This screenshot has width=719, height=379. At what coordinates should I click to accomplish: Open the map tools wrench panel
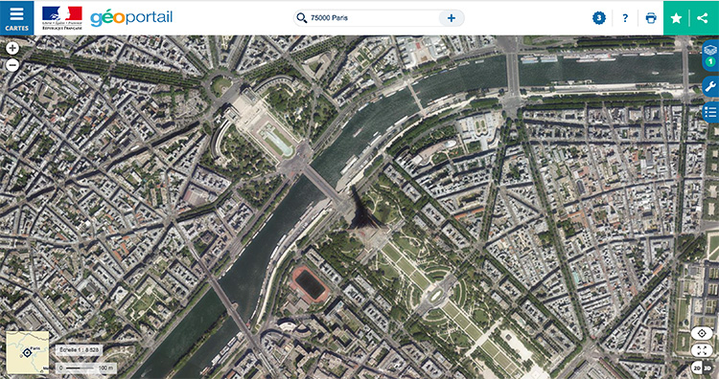click(x=710, y=86)
